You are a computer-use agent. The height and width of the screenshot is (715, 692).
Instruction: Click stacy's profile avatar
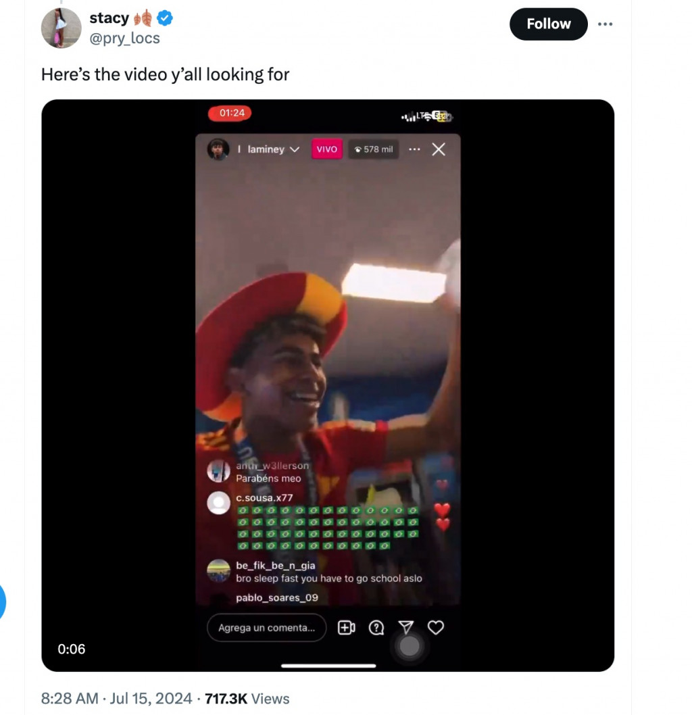pyautogui.click(x=61, y=28)
